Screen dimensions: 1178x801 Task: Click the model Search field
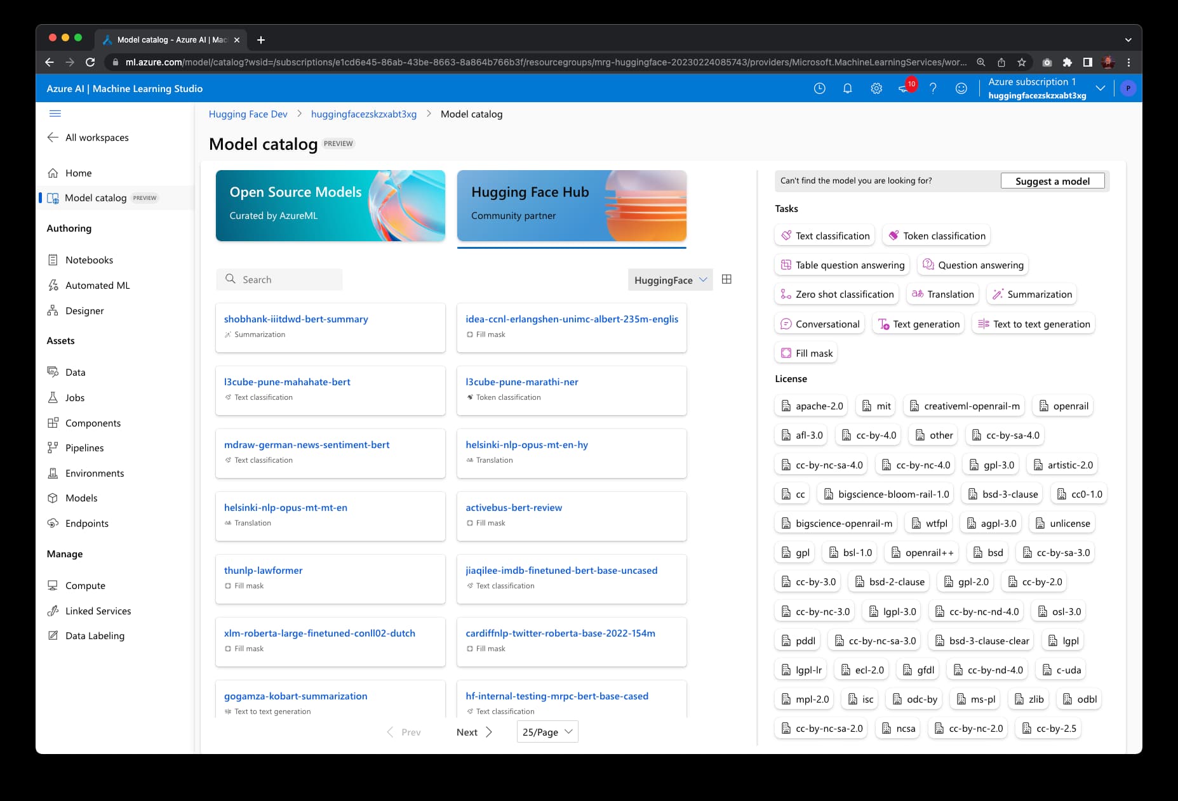279,279
